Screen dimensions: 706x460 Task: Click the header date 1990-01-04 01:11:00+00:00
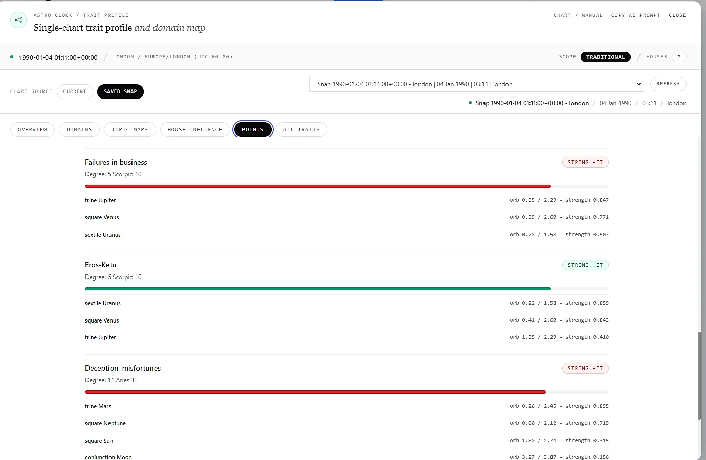coord(58,57)
